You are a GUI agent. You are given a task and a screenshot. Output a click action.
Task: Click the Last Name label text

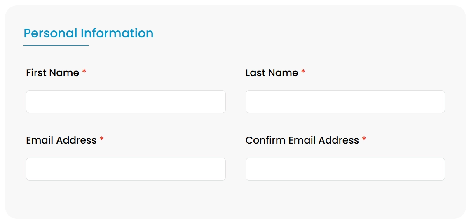(272, 73)
